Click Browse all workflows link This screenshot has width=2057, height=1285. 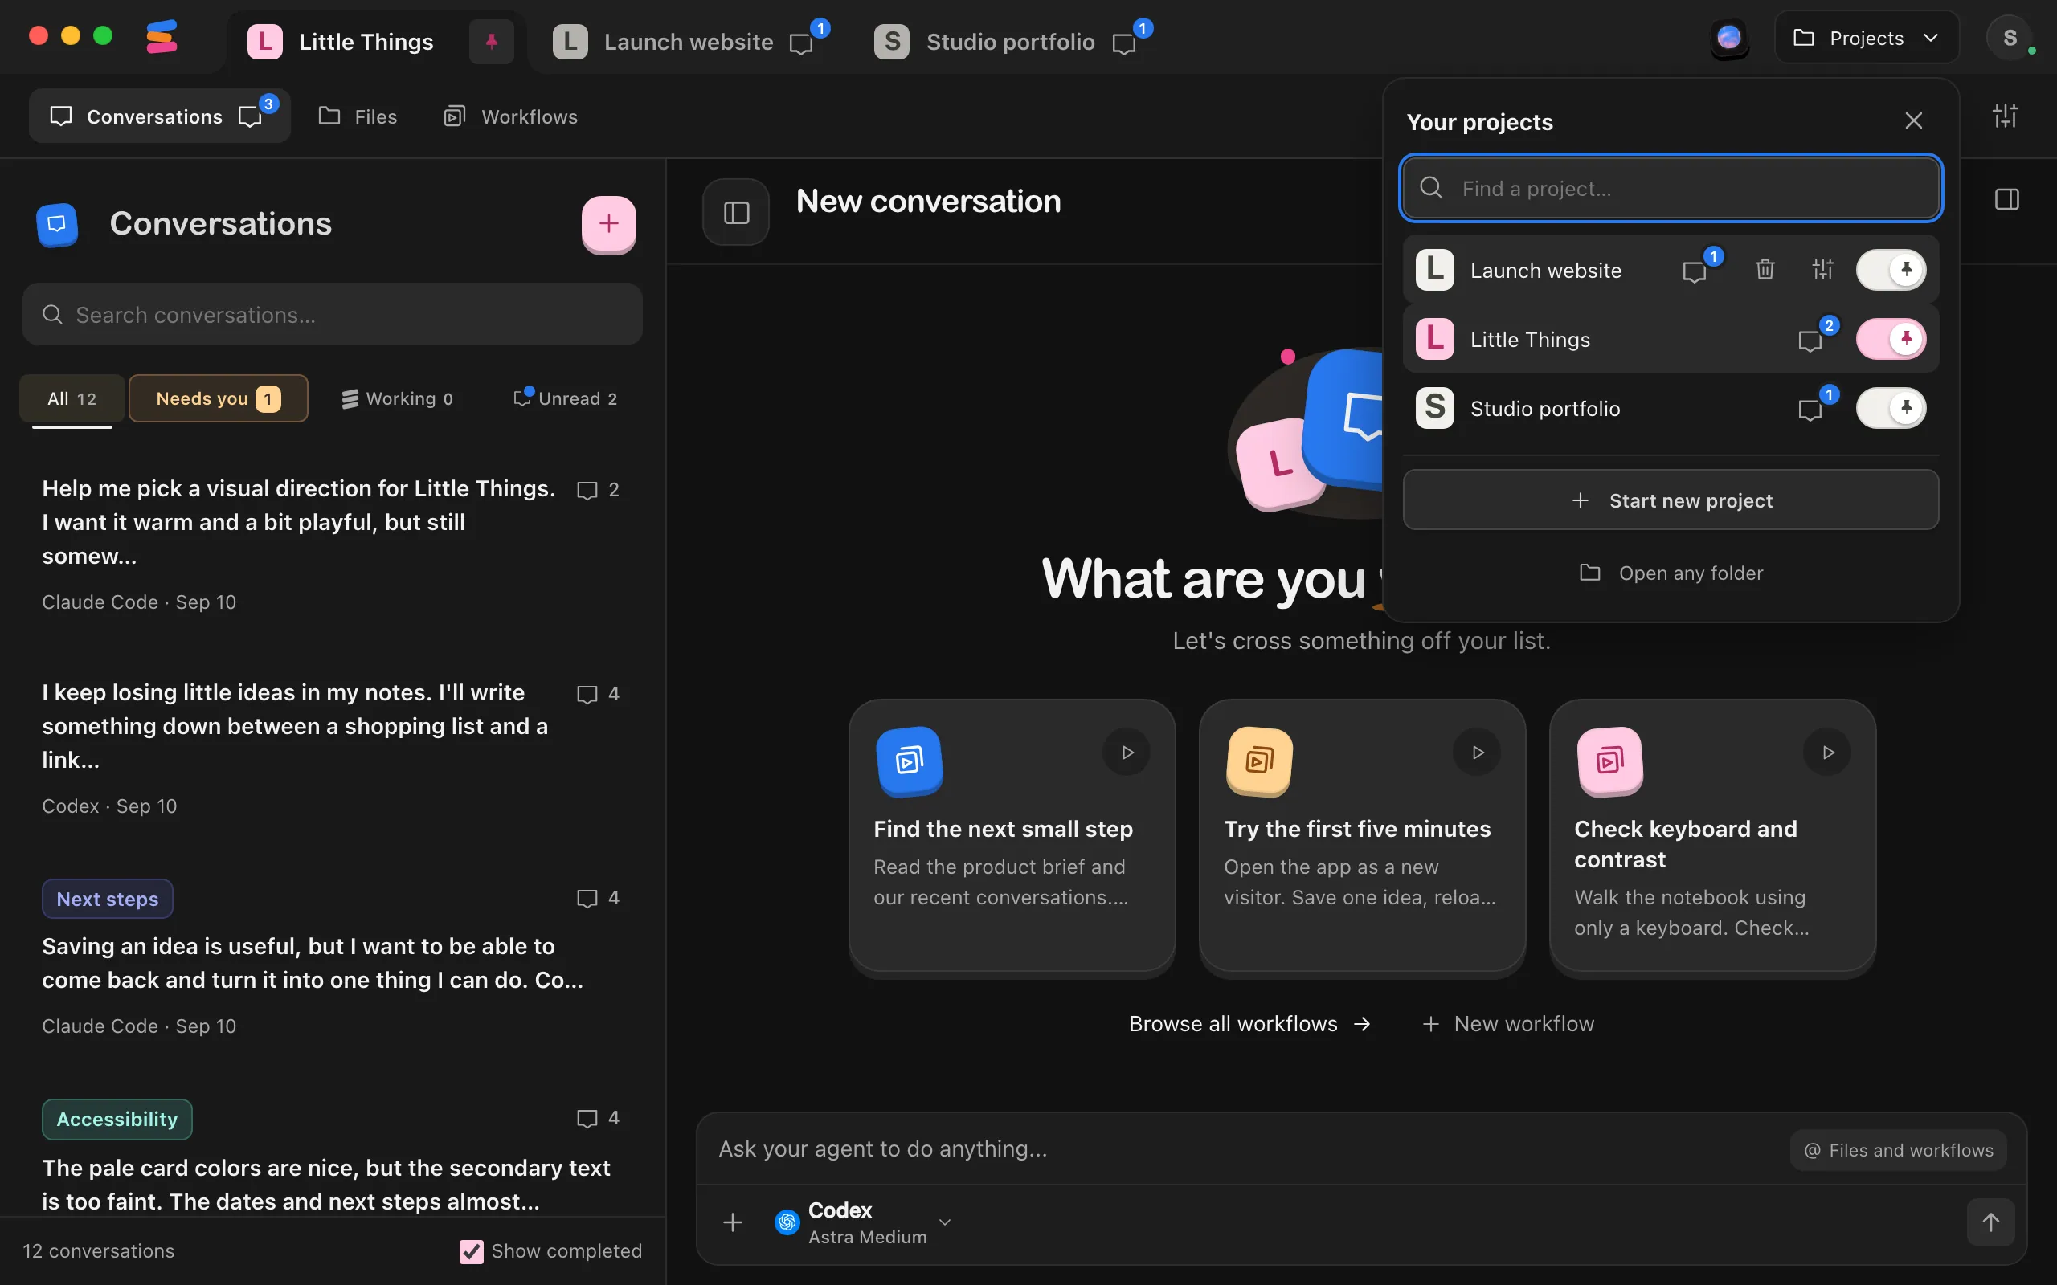click(1249, 1024)
